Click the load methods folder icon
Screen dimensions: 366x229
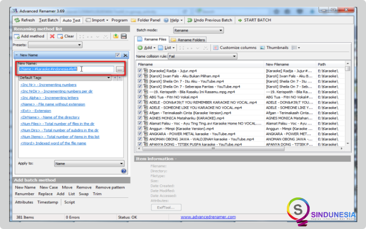116,36
